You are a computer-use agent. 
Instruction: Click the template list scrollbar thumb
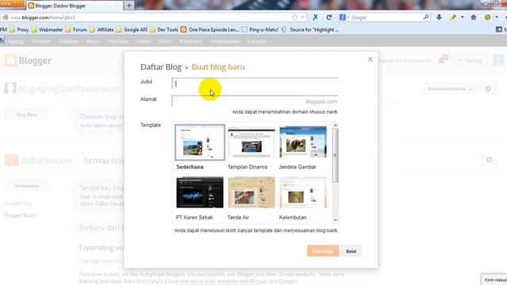[335, 155]
